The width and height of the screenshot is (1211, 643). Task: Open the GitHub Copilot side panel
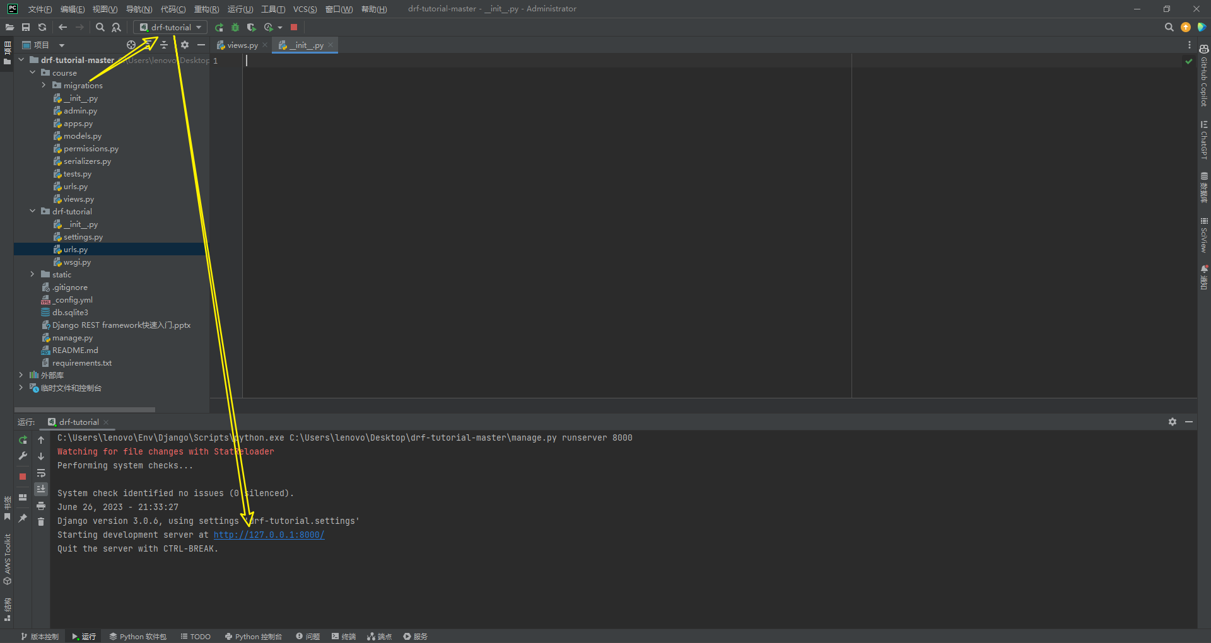point(1204,76)
